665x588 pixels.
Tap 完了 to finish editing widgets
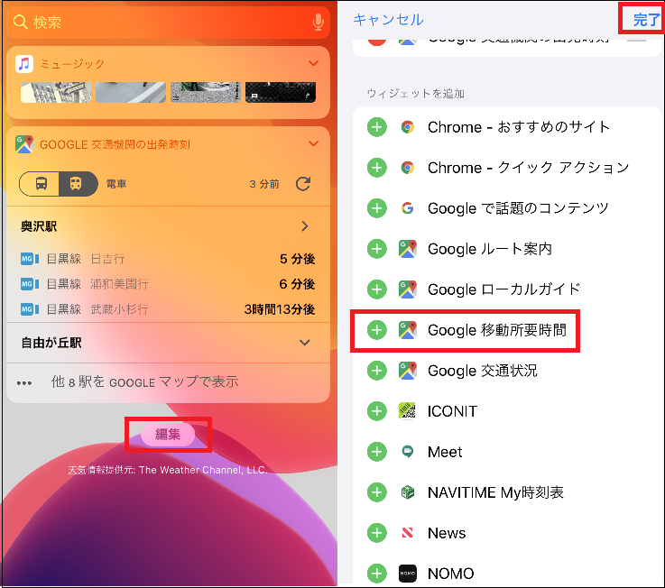[x=646, y=19]
